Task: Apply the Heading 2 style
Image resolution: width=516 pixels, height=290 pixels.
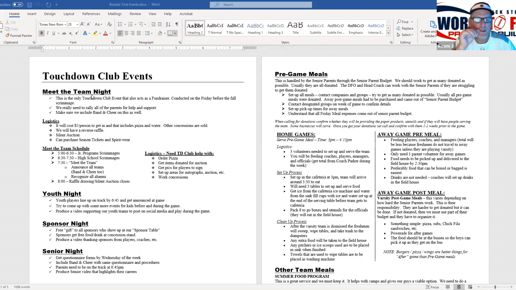Action: (195, 28)
